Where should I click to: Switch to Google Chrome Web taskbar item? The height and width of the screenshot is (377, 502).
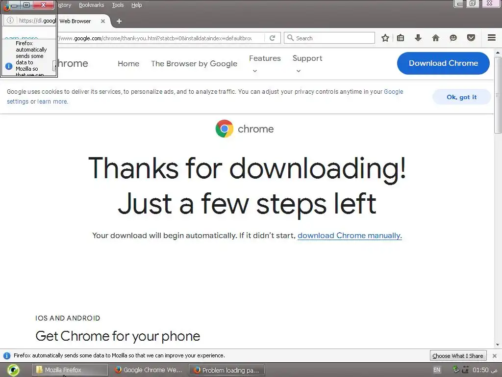pos(149,370)
